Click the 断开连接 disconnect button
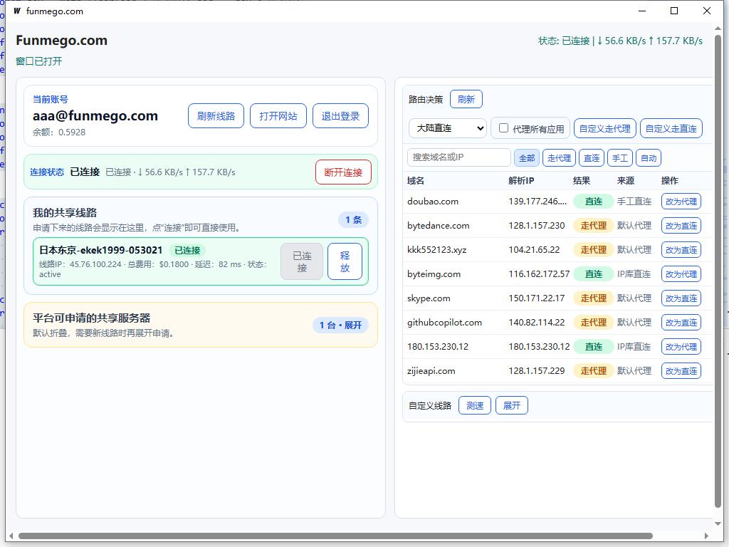The image size is (729, 547). [343, 172]
